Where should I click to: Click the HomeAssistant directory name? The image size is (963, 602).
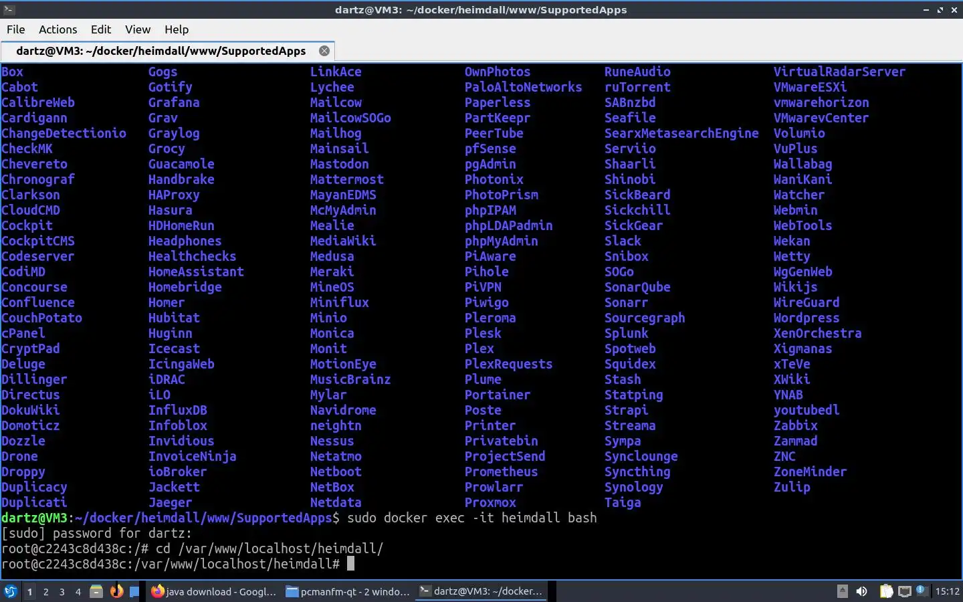(x=196, y=272)
